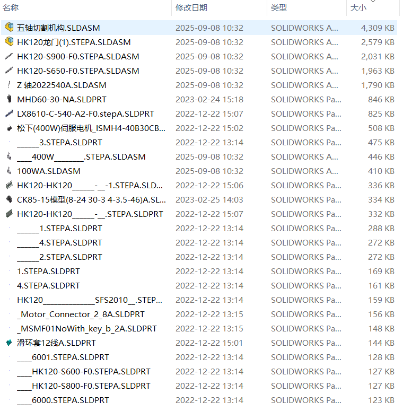This screenshot has width=403, height=411.
Task: Select file _MSMF01NoWith_key_b_2A.SLDPRT
Action: pos(87,328)
